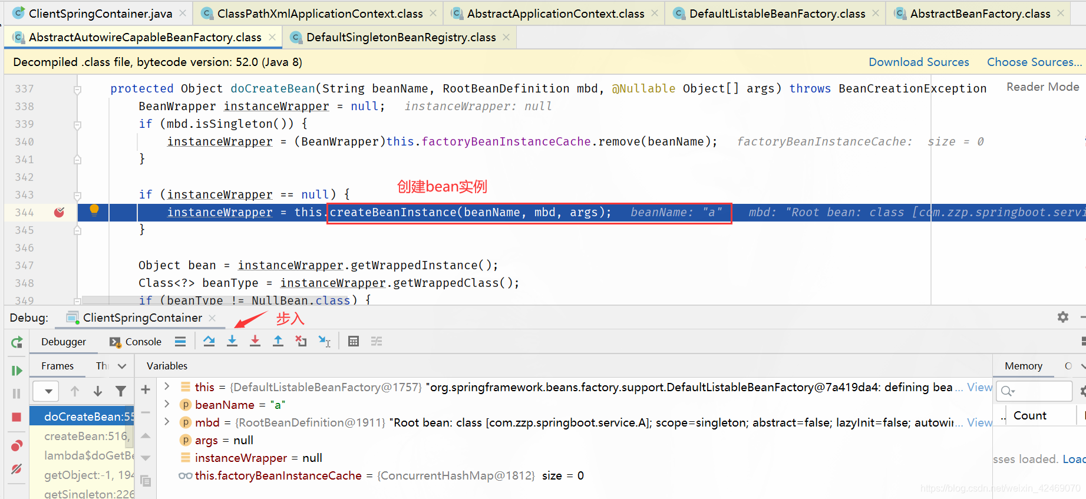Click the intention lightbulb on line 344
Image resolution: width=1086 pixels, height=499 pixels.
coord(94,211)
